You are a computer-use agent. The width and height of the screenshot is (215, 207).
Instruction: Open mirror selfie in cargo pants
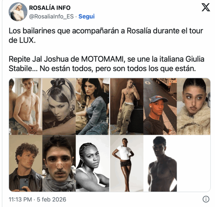click(127, 106)
